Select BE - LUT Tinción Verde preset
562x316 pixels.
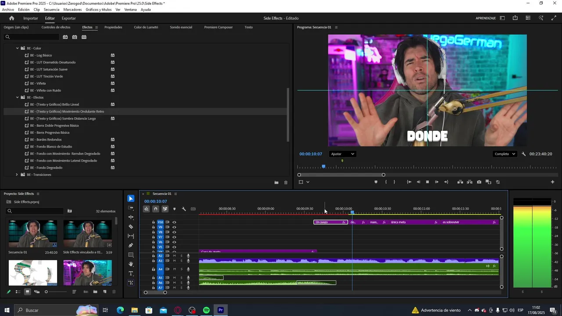point(47,76)
